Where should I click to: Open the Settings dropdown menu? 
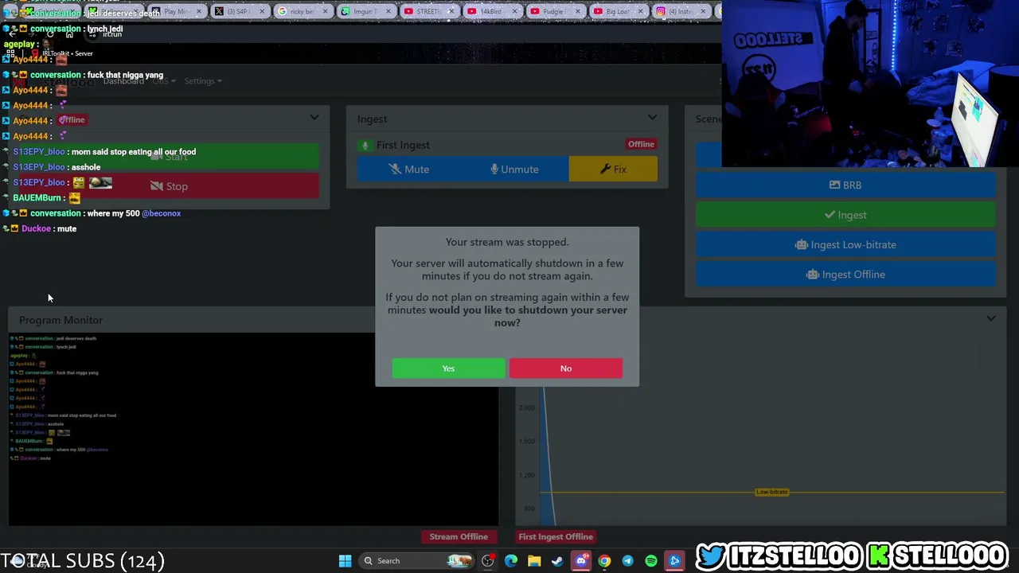tap(202, 80)
